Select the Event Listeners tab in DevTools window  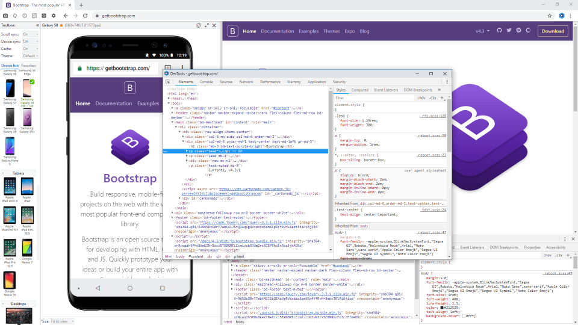tap(386, 90)
